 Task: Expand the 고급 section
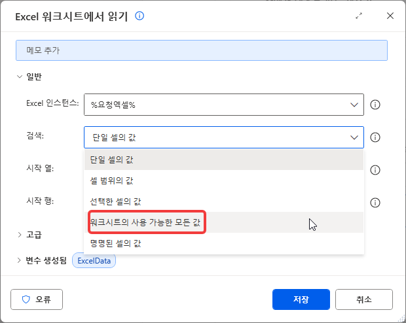click(x=20, y=235)
